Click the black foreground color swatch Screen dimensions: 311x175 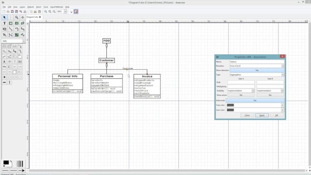6,163
